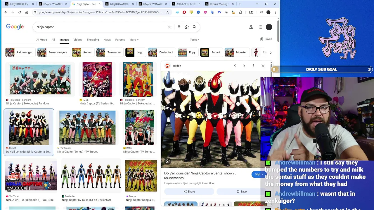Viewport: 374px width, 210px height.
Task: Search by image with Google Lens
Action: click(x=187, y=27)
